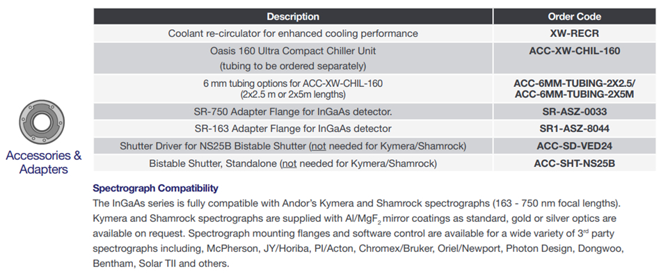
Task: Click the Description column header
Action: 293,17
